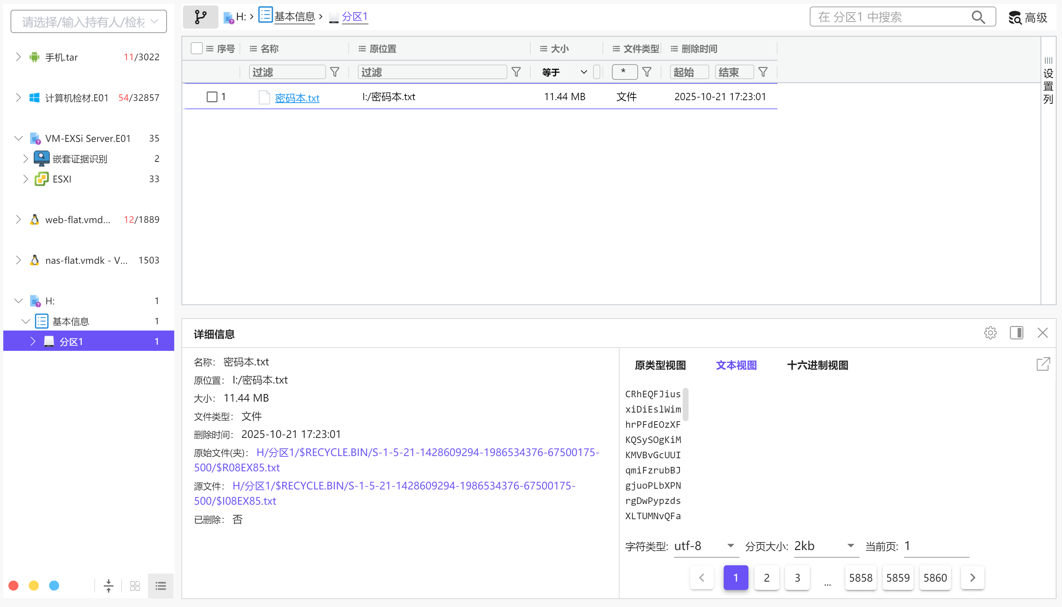Expand the 手机.tar tree node

pyautogui.click(x=19, y=57)
